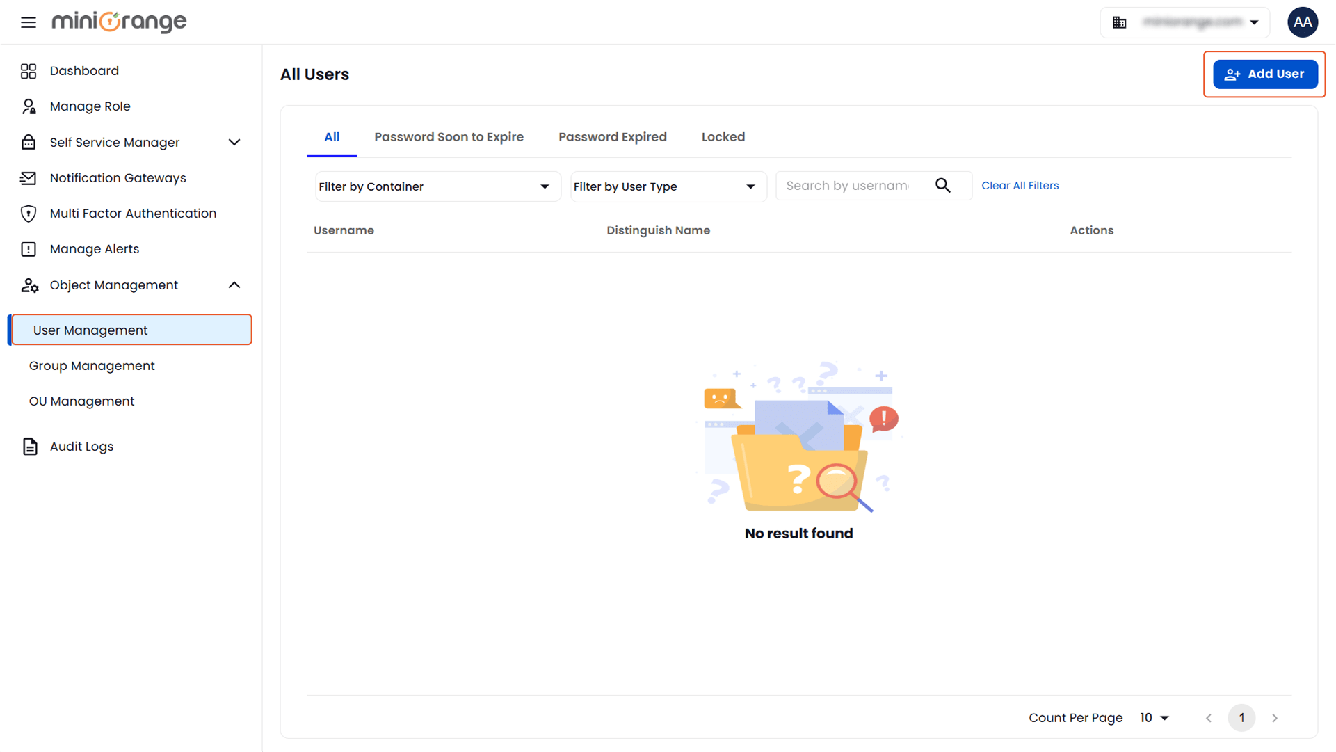Click the miniOrange logo
Image resolution: width=1336 pixels, height=752 pixels.
pos(118,22)
